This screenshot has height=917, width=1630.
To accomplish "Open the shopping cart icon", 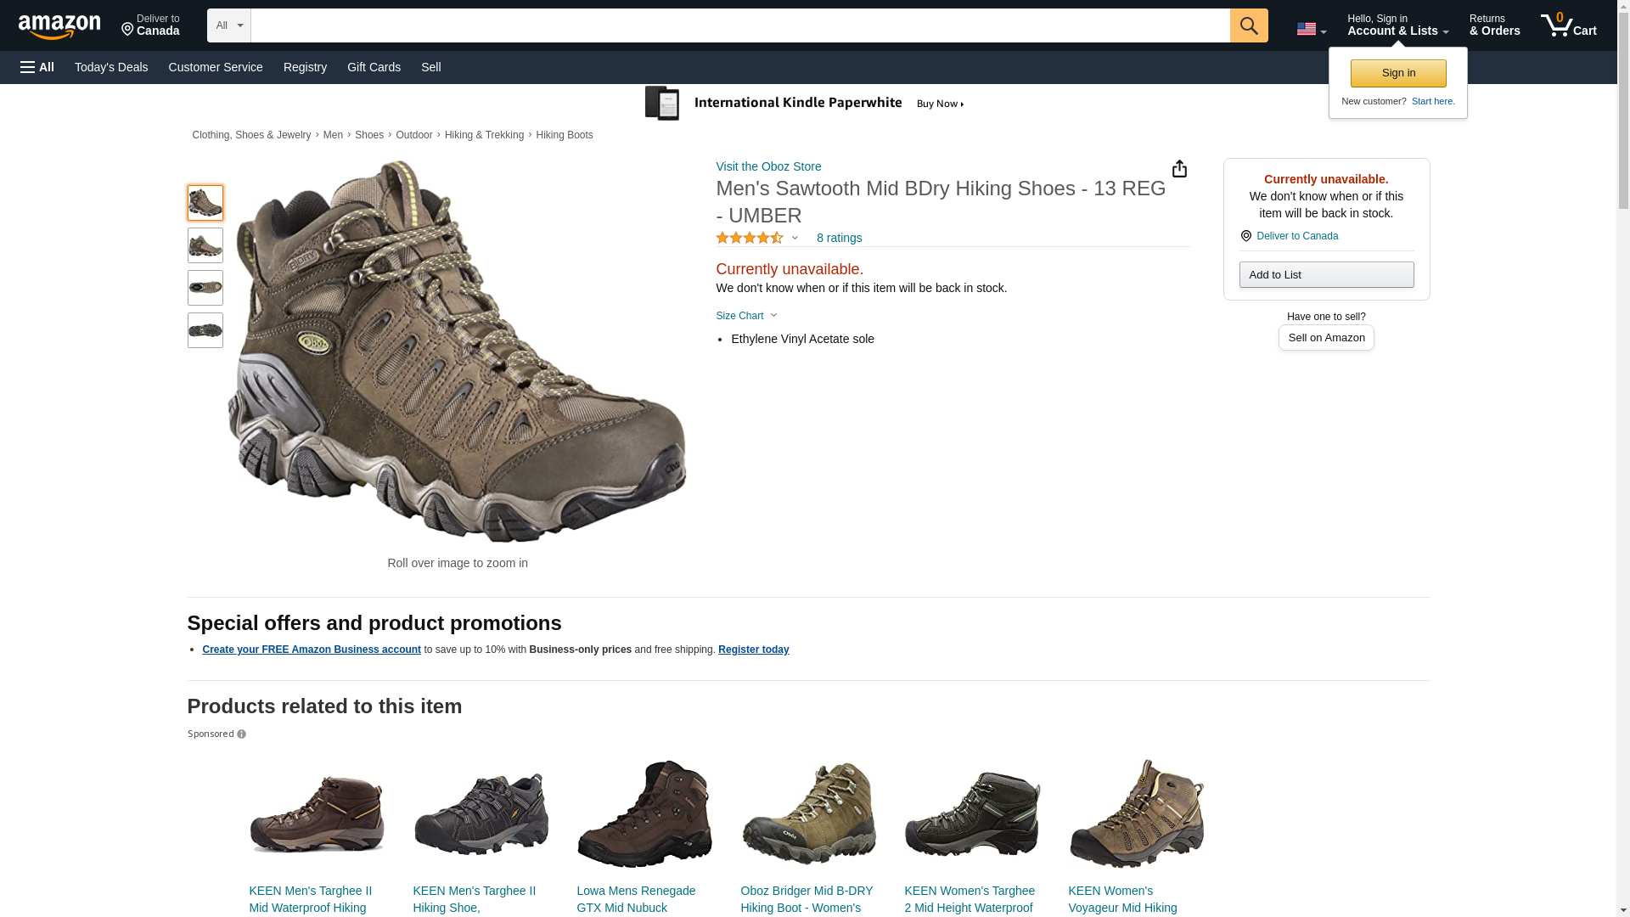I will click(x=1567, y=25).
